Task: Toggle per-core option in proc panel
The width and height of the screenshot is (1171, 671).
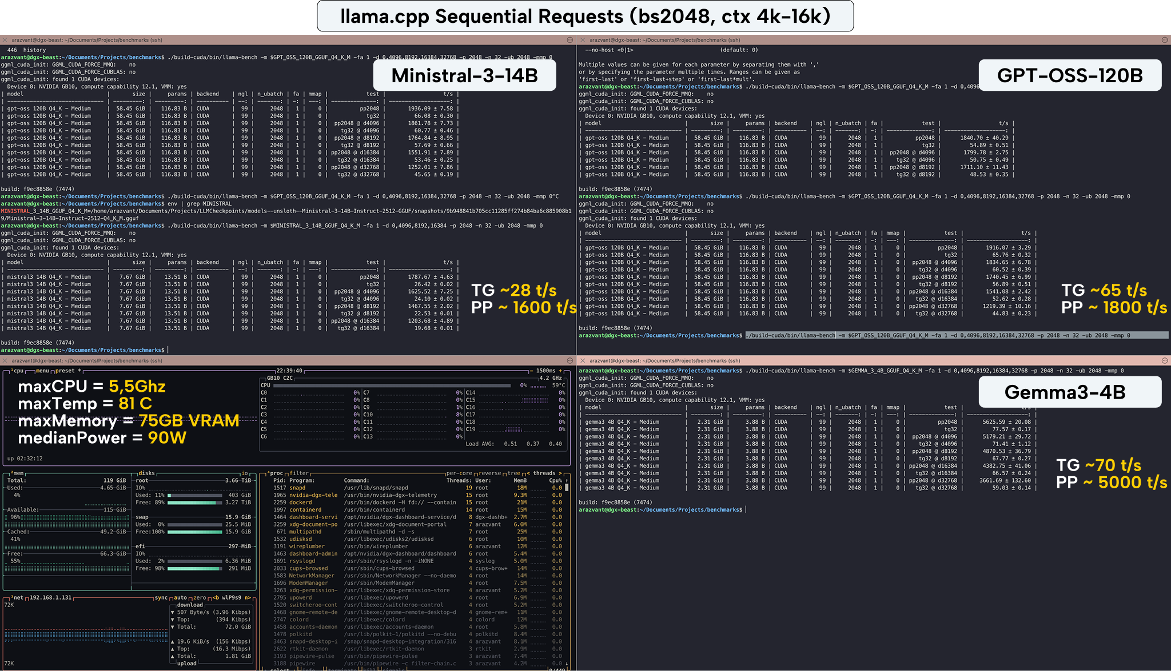Action: coord(459,473)
